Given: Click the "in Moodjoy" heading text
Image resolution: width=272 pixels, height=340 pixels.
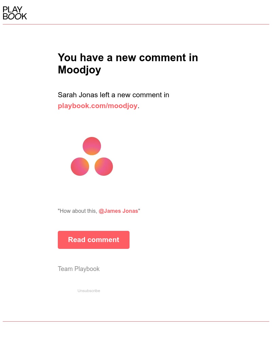Looking at the screenshot, I should (x=79, y=70).
